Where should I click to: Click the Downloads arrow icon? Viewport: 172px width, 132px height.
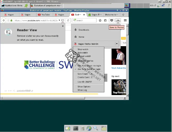76,30
